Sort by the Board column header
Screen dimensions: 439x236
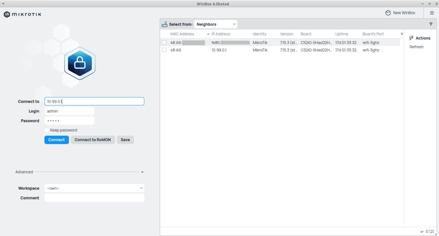tap(306, 34)
